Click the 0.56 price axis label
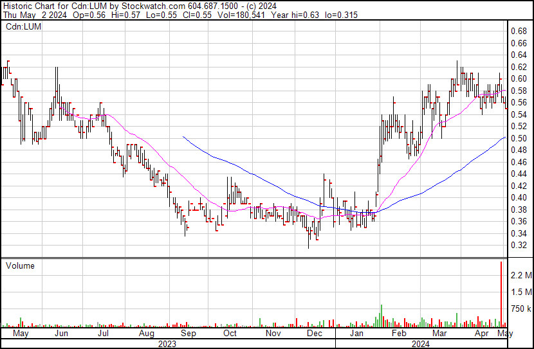This screenshot has width=534, height=349. tap(519, 103)
